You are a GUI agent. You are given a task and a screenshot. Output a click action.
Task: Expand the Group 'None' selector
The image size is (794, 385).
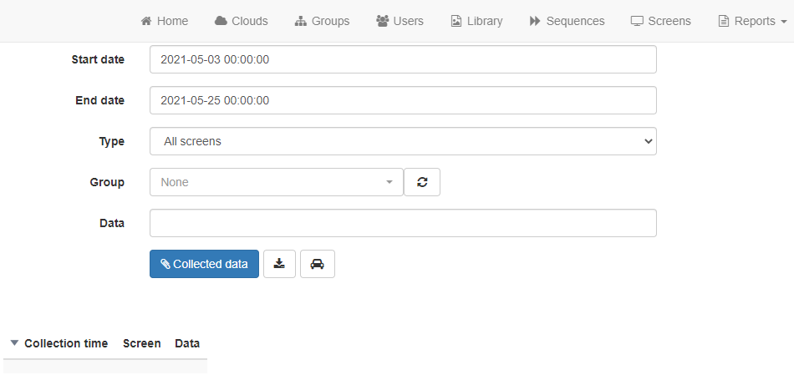[277, 182]
